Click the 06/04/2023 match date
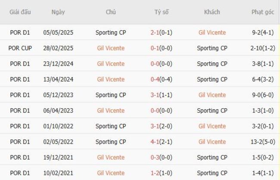This screenshot has height=180, width=280. click(58, 111)
